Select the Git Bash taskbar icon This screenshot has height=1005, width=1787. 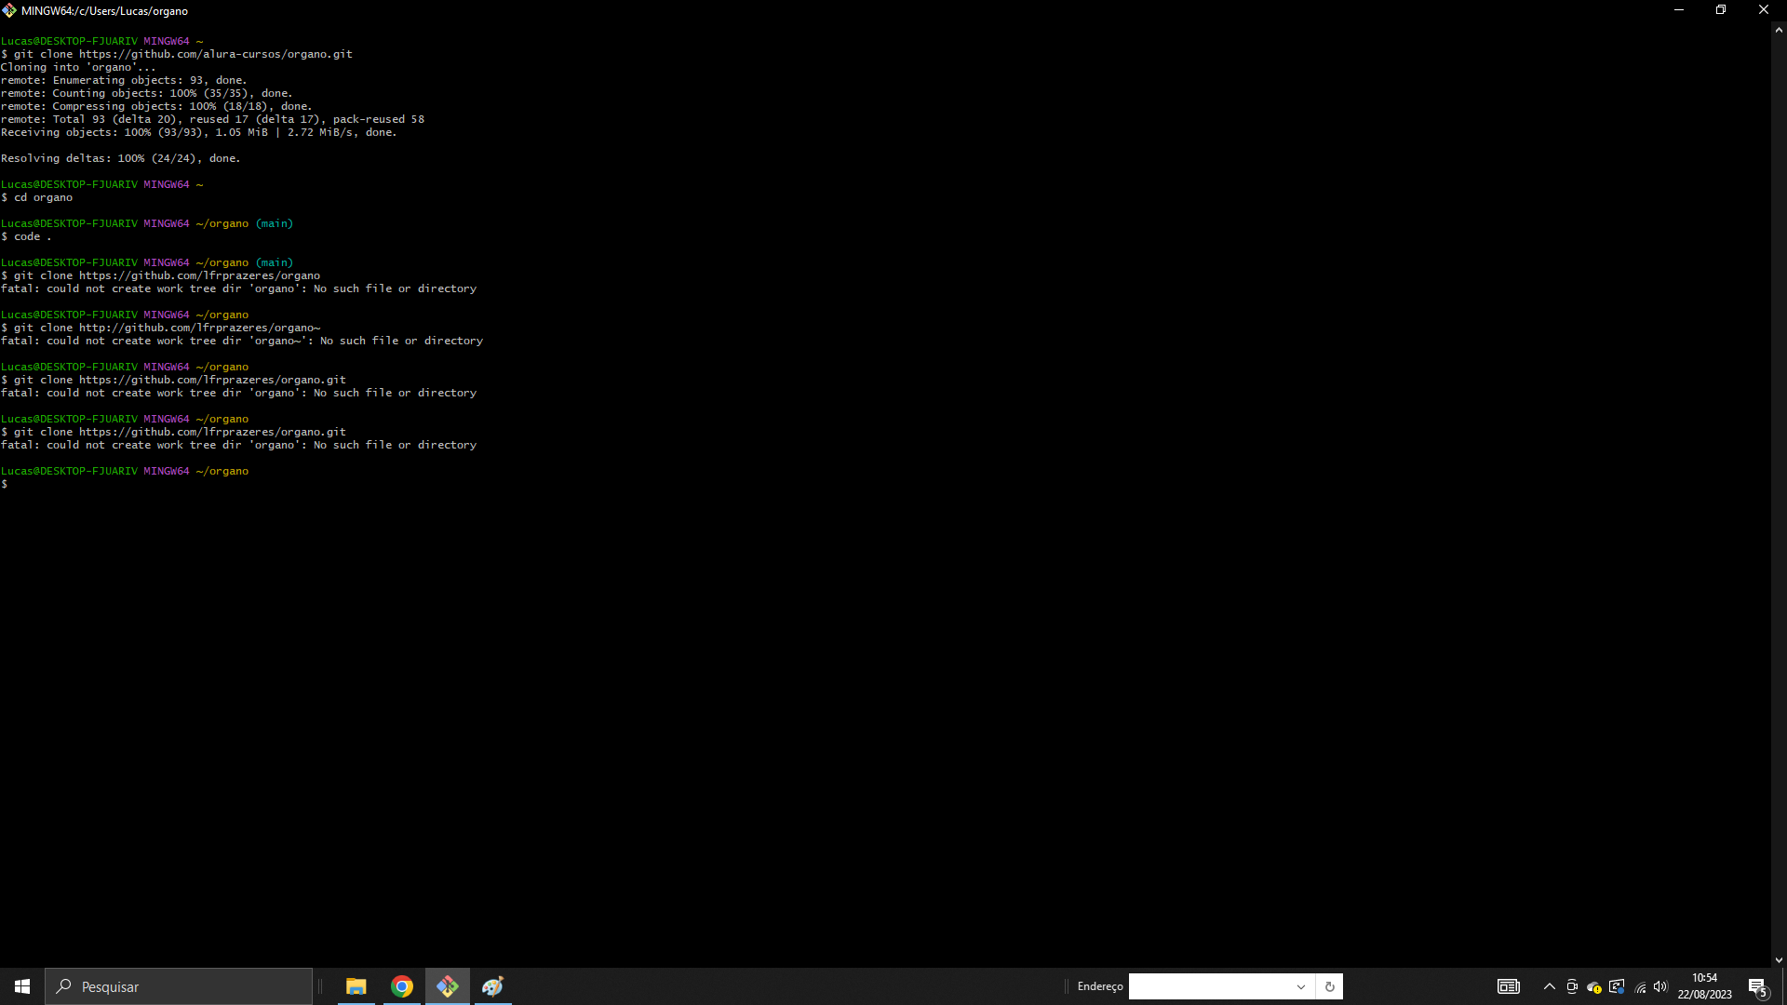448,986
